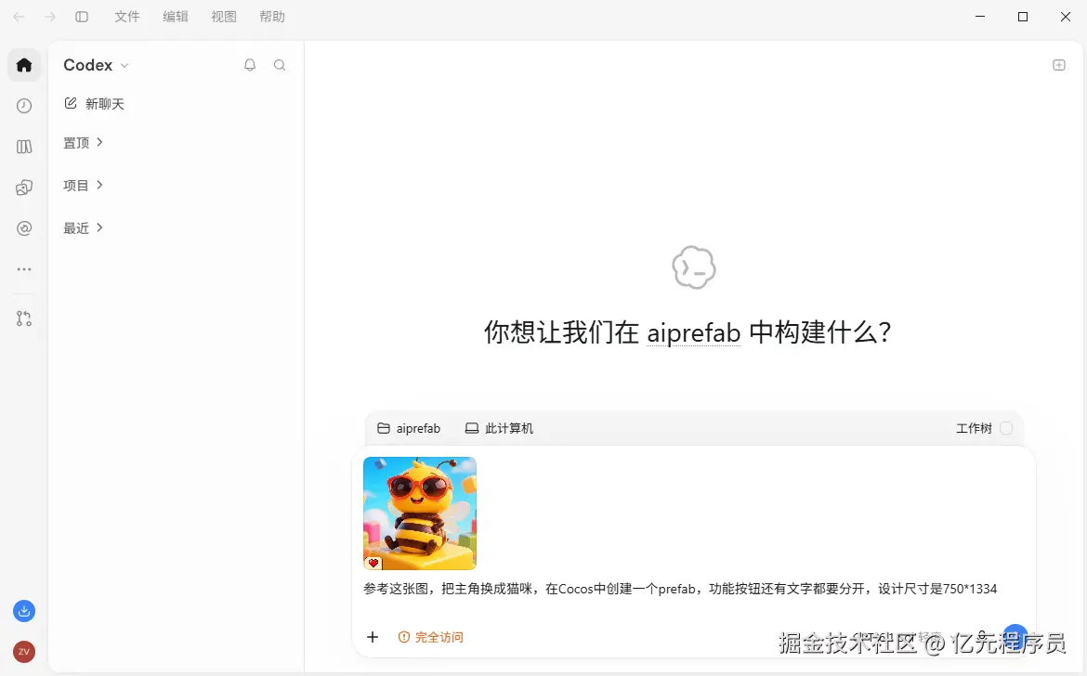Click the 完全访问 permission button

tap(430, 637)
